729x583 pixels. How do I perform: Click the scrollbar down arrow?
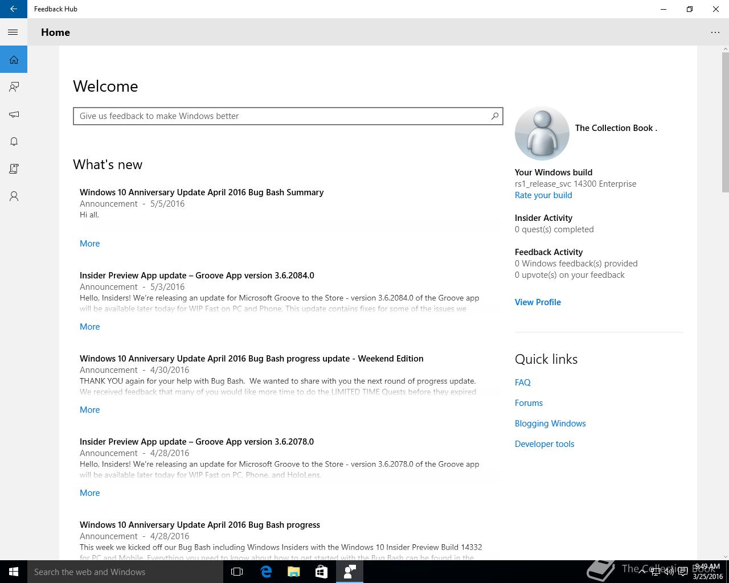coord(725,556)
